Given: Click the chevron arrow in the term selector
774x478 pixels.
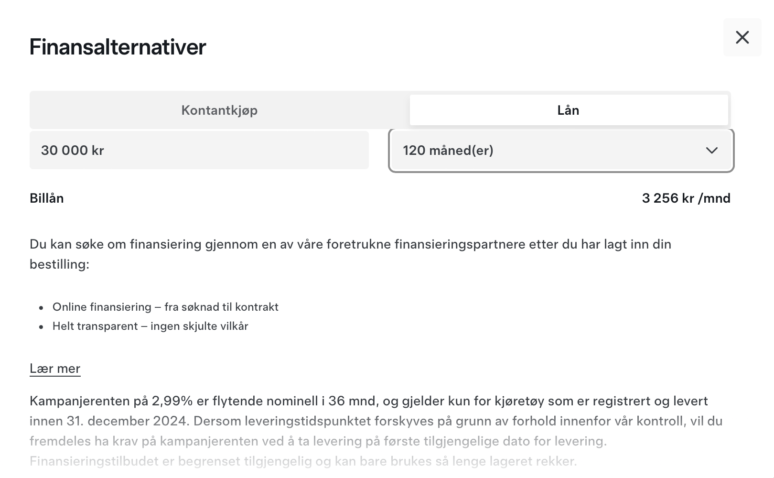Looking at the screenshot, I should tap(712, 151).
